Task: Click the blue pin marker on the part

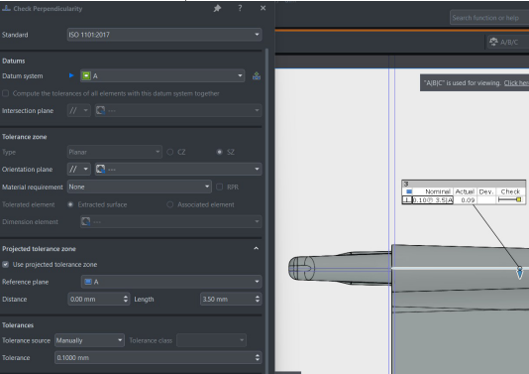Action: coord(519,272)
